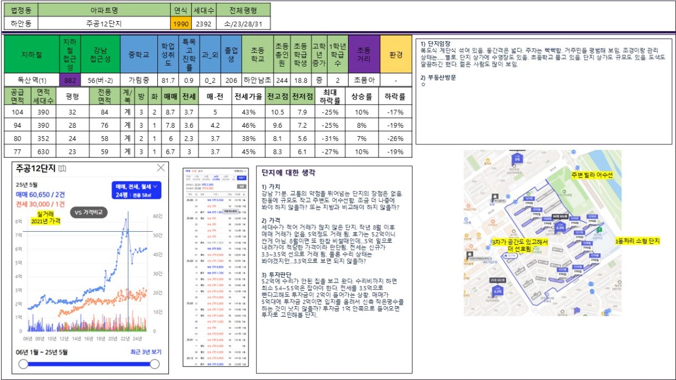Click the yellow 실거래 2021년 가격 chart annotation
The image size is (676, 380).
[45, 217]
